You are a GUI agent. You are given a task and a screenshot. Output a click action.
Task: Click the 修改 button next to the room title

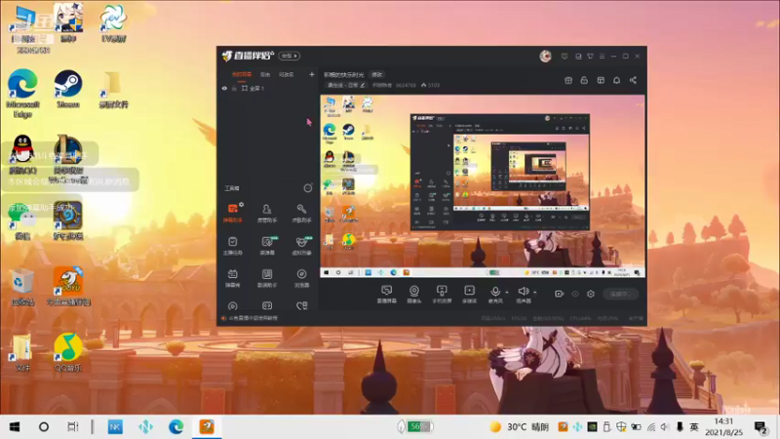coord(377,75)
